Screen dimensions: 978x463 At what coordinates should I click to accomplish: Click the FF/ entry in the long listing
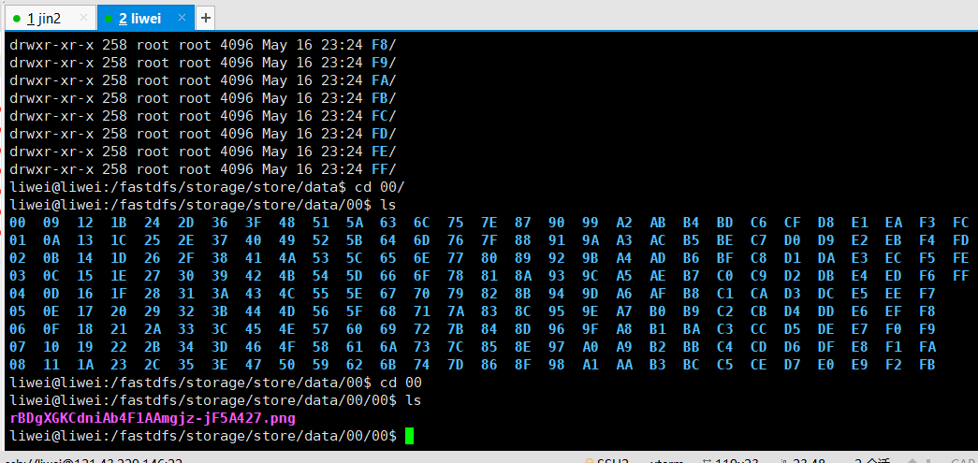click(384, 169)
